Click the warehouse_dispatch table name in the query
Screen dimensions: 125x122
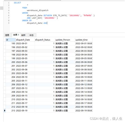click(x=38, y=10)
